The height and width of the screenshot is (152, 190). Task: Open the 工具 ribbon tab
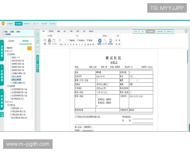point(84,31)
